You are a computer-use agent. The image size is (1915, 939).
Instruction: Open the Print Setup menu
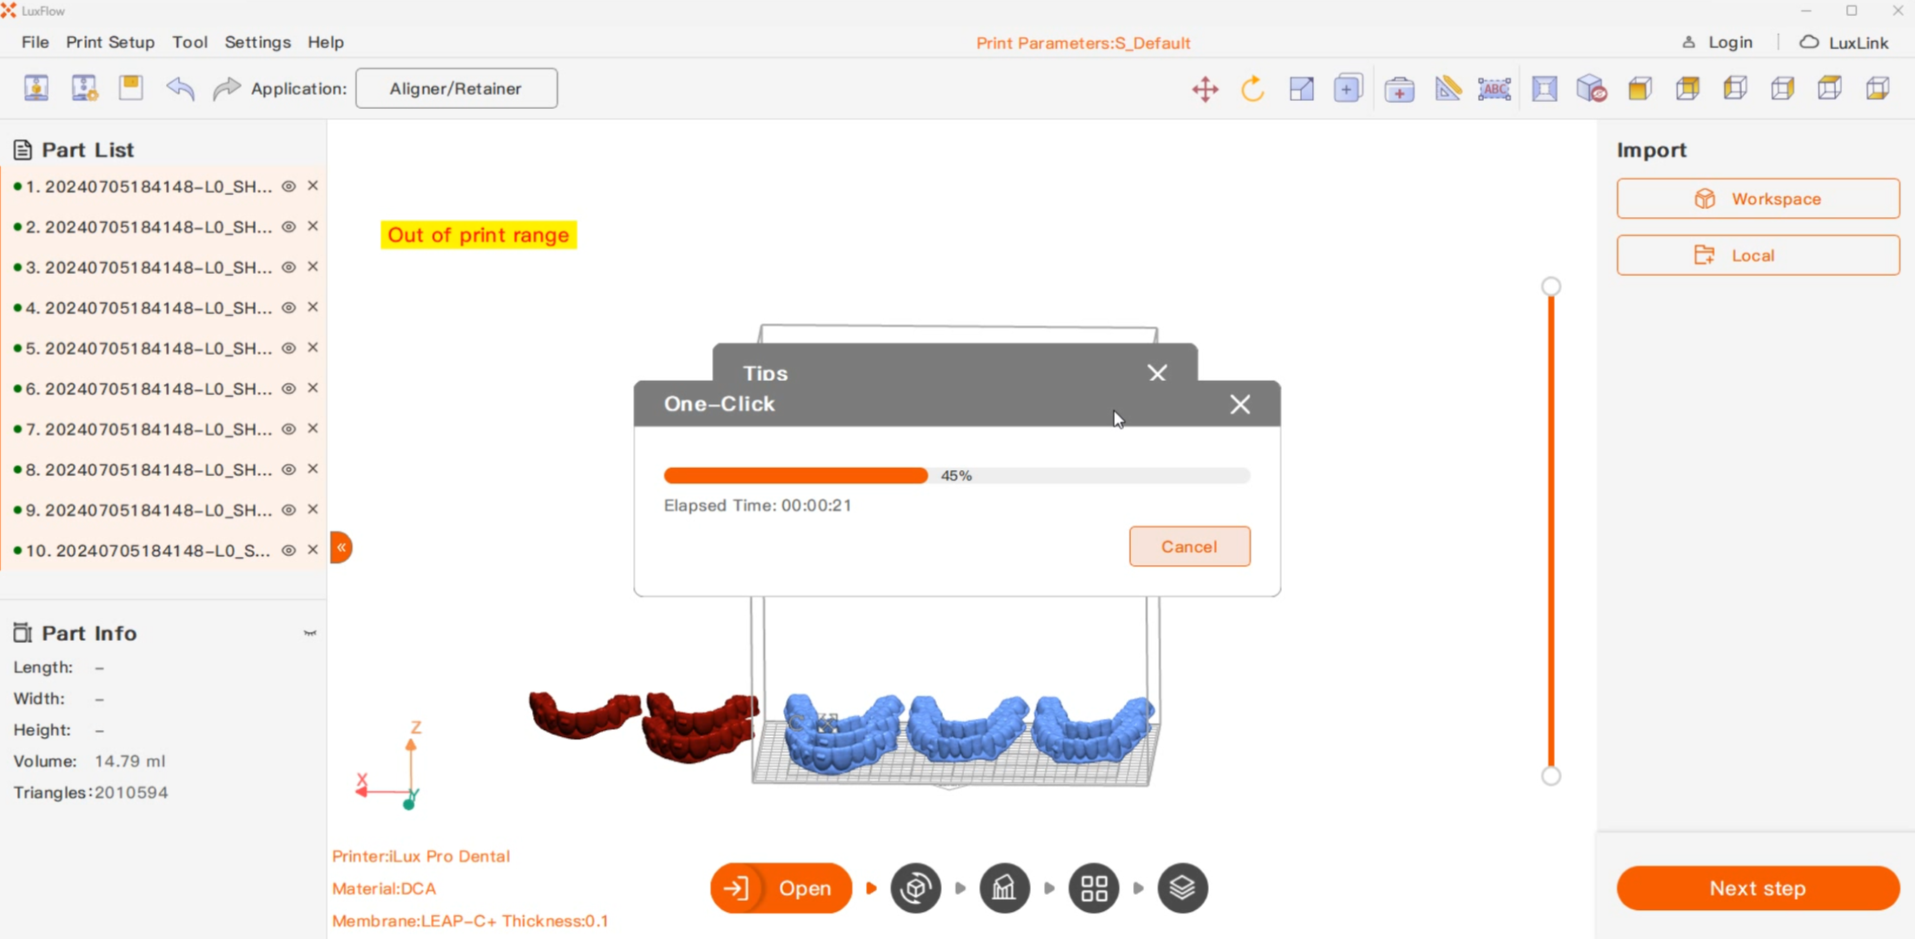pos(108,42)
